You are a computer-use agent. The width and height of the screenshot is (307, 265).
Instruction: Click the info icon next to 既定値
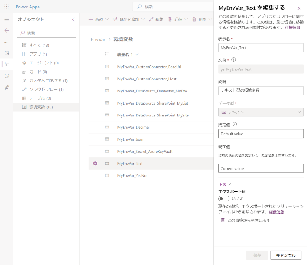point(234,124)
